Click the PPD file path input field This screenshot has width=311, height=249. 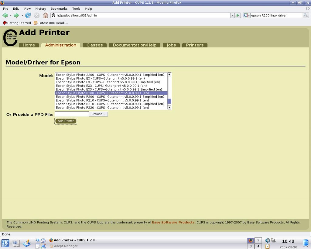(x=72, y=114)
